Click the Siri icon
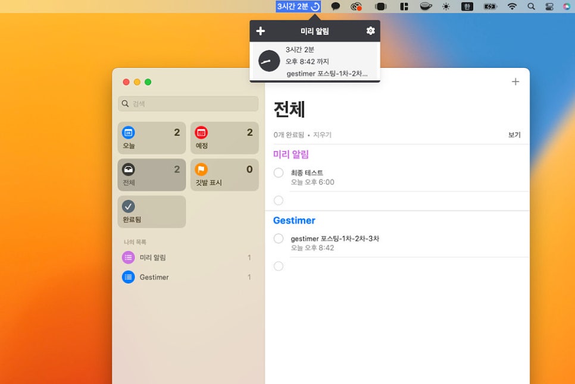 point(567,6)
